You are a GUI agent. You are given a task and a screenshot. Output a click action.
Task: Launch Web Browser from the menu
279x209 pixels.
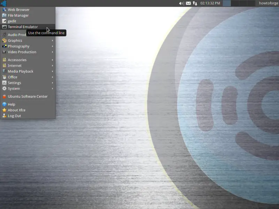28,10
